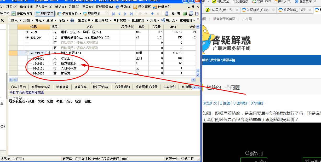Open the 在线服务 menu

(104, 7)
